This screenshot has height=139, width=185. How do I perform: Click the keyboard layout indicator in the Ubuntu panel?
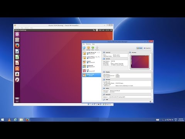(97, 30)
